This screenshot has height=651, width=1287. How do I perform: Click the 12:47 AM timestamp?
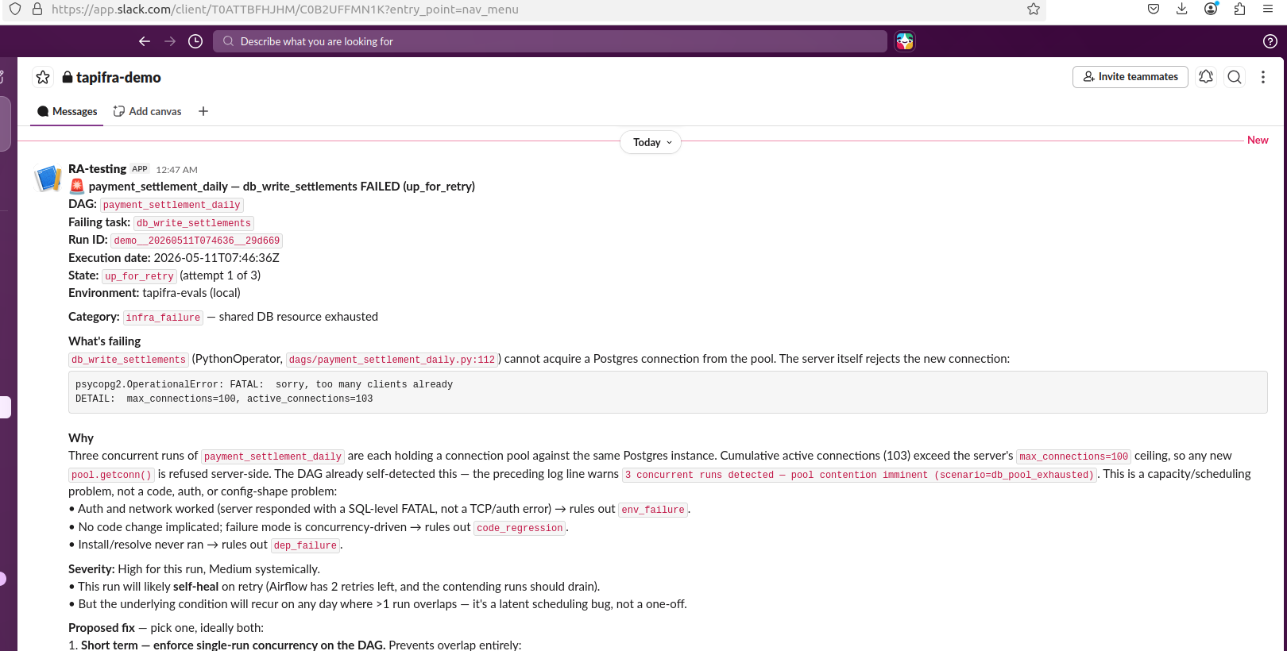coord(176,170)
